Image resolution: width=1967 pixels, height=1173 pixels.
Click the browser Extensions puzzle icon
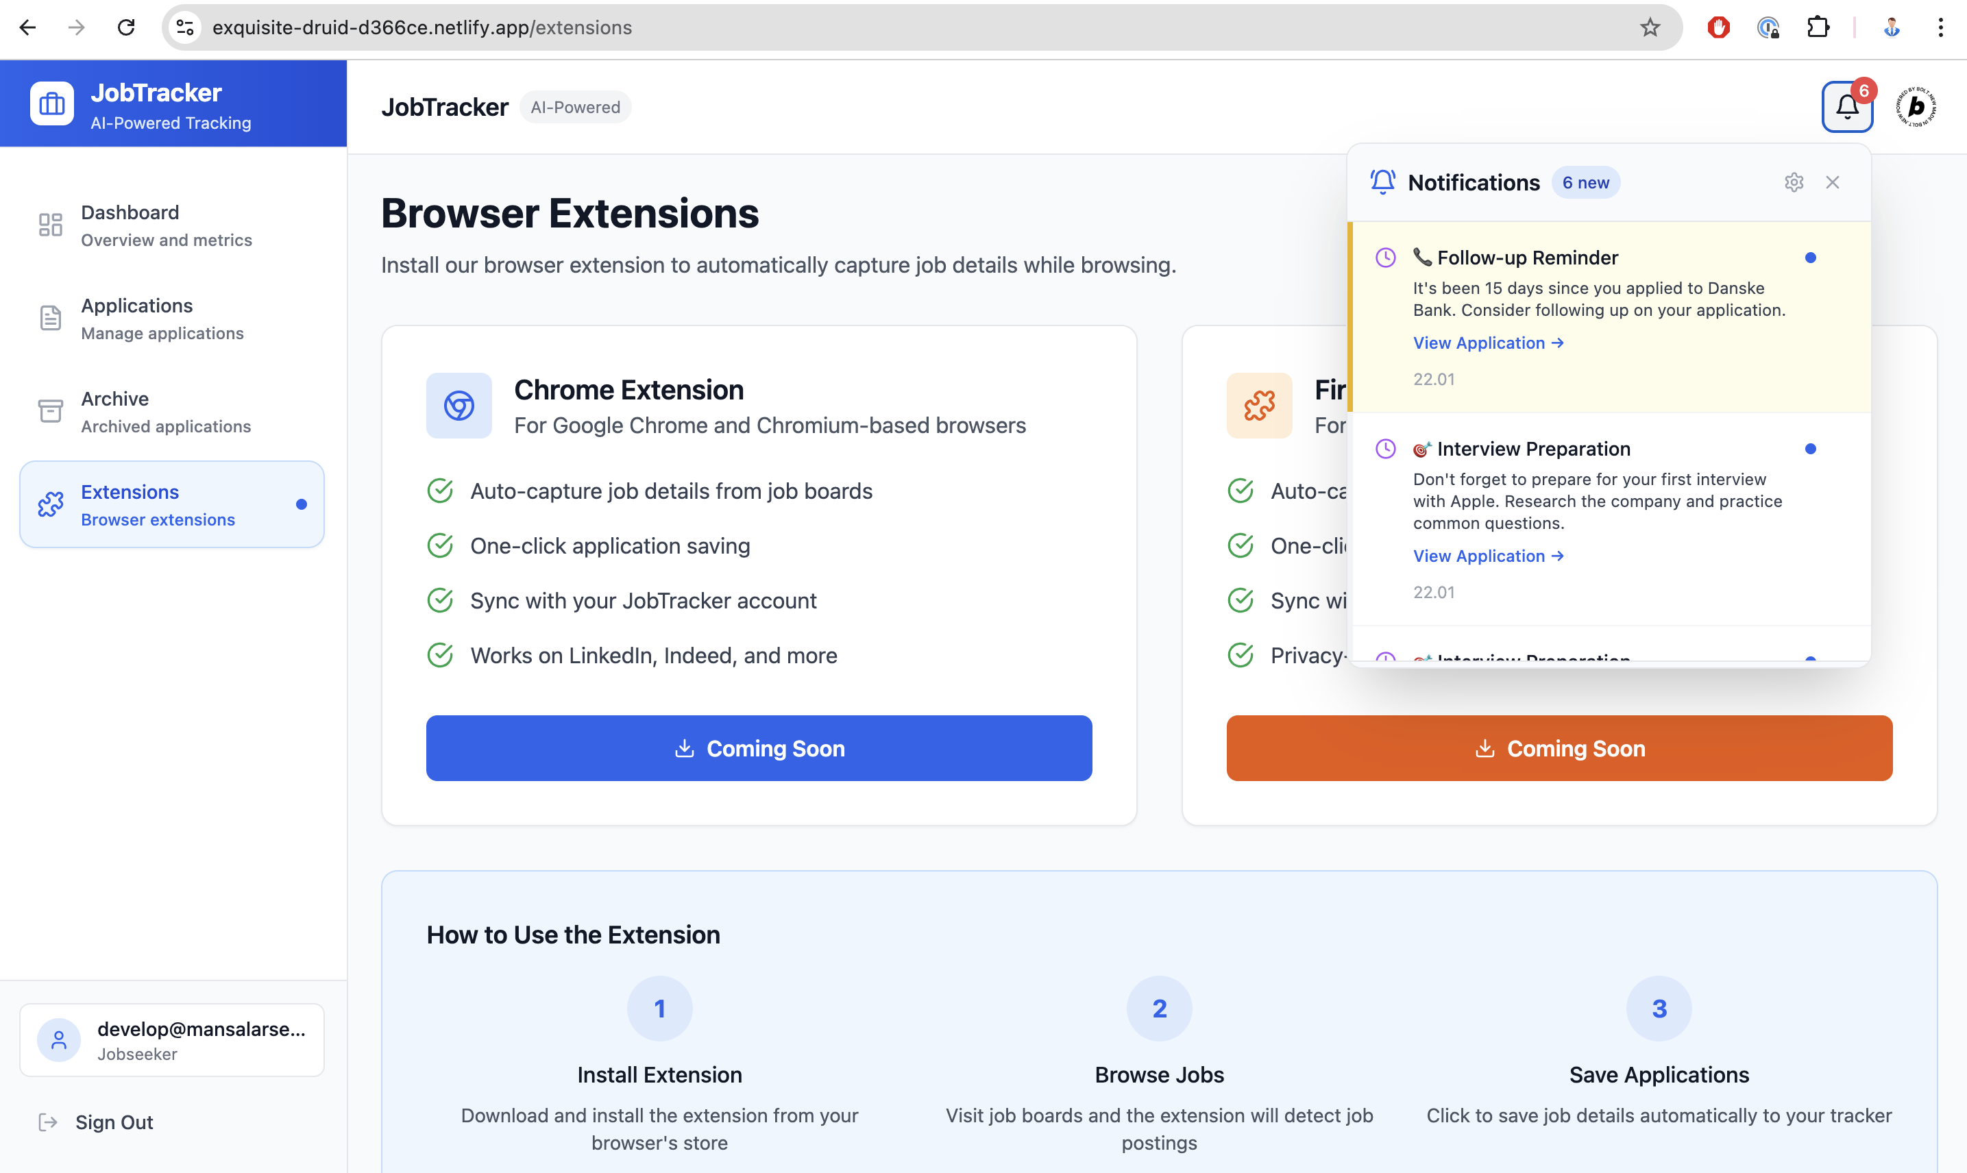point(1818,27)
